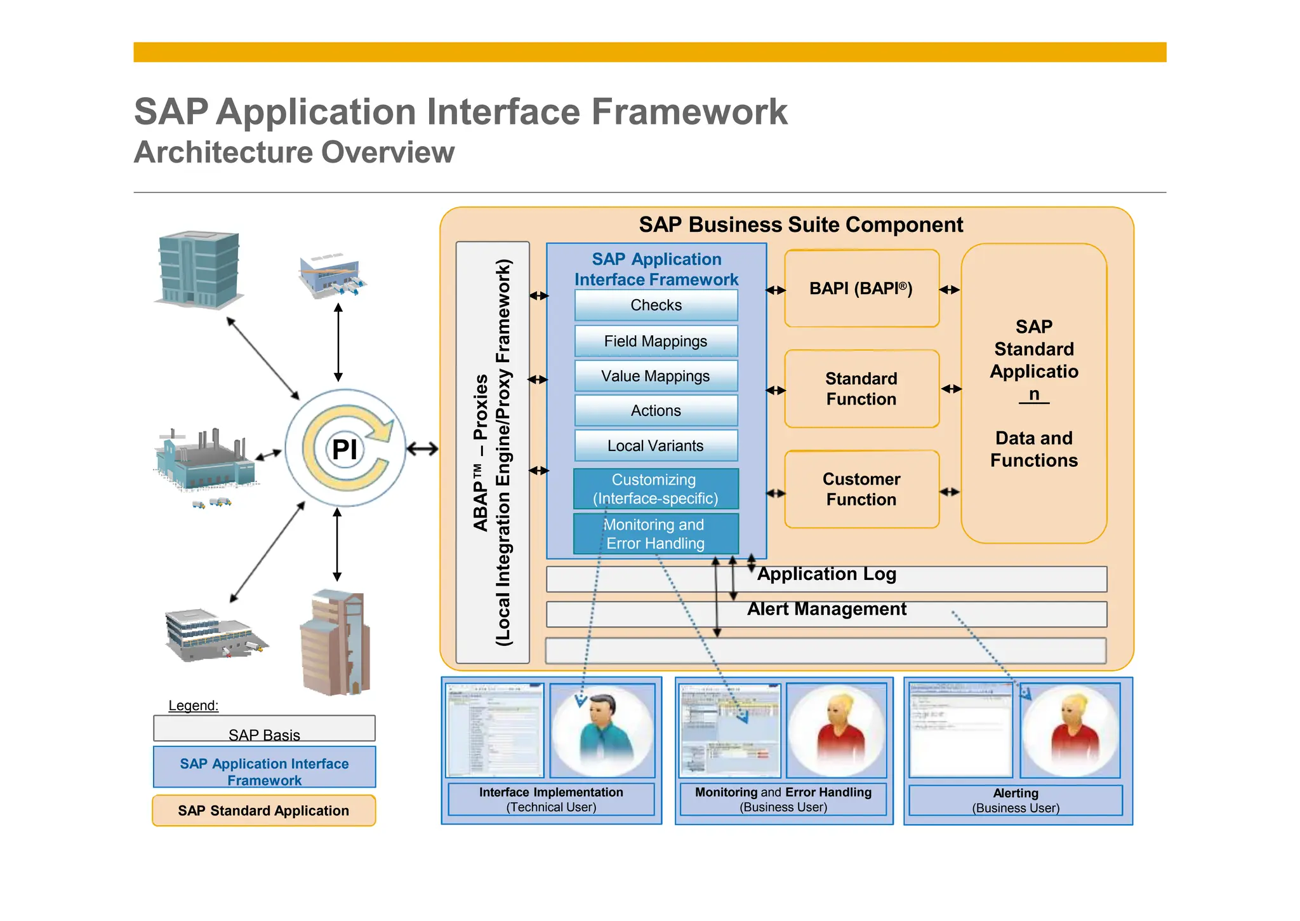This screenshot has height=921, width=1300.
Task: Click Customizing (Interface-specific) box
Action: click(656, 489)
